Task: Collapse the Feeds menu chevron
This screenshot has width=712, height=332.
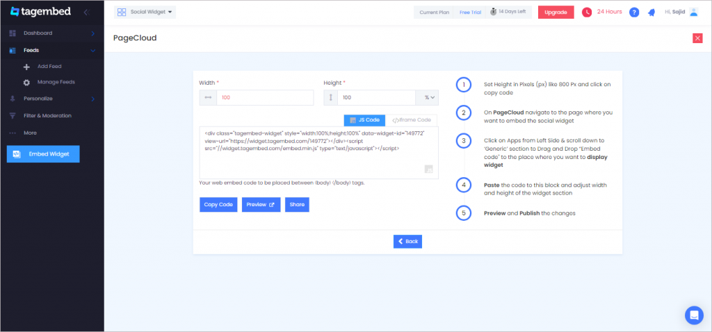Action: point(92,50)
